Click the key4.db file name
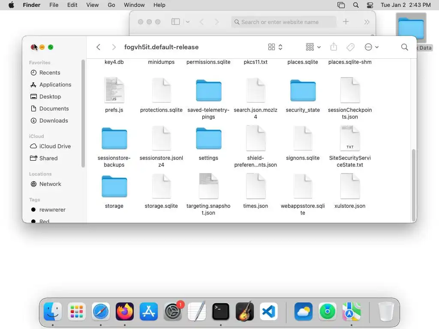The image size is (439, 329). click(x=114, y=62)
